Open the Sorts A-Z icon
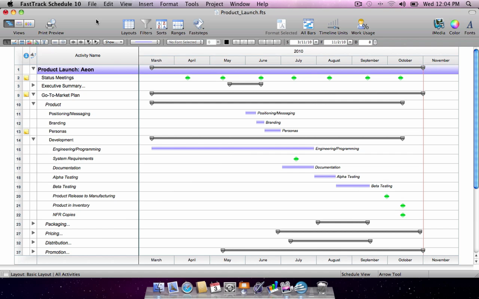 pos(161,24)
